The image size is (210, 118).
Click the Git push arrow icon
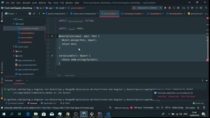click(x=192, y=8)
